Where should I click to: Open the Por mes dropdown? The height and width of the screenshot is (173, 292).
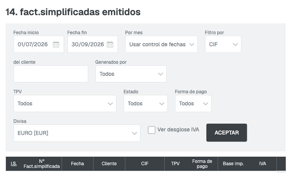[162, 44]
